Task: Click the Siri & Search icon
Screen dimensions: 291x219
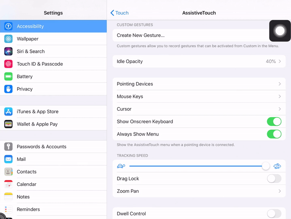Action: tap(8, 51)
